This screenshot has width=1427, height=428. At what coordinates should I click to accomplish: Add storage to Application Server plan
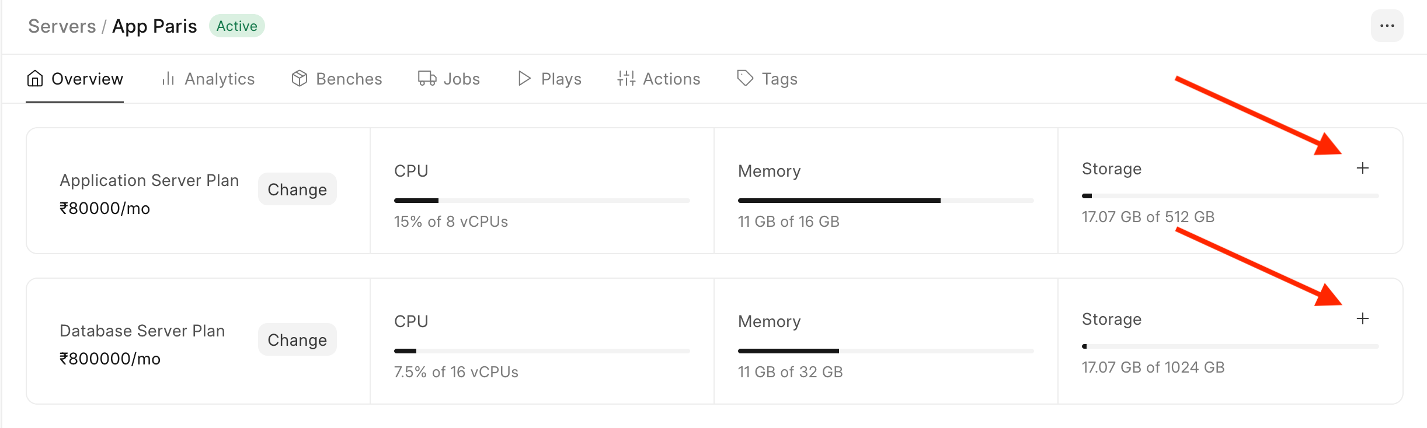(x=1362, y=168)
